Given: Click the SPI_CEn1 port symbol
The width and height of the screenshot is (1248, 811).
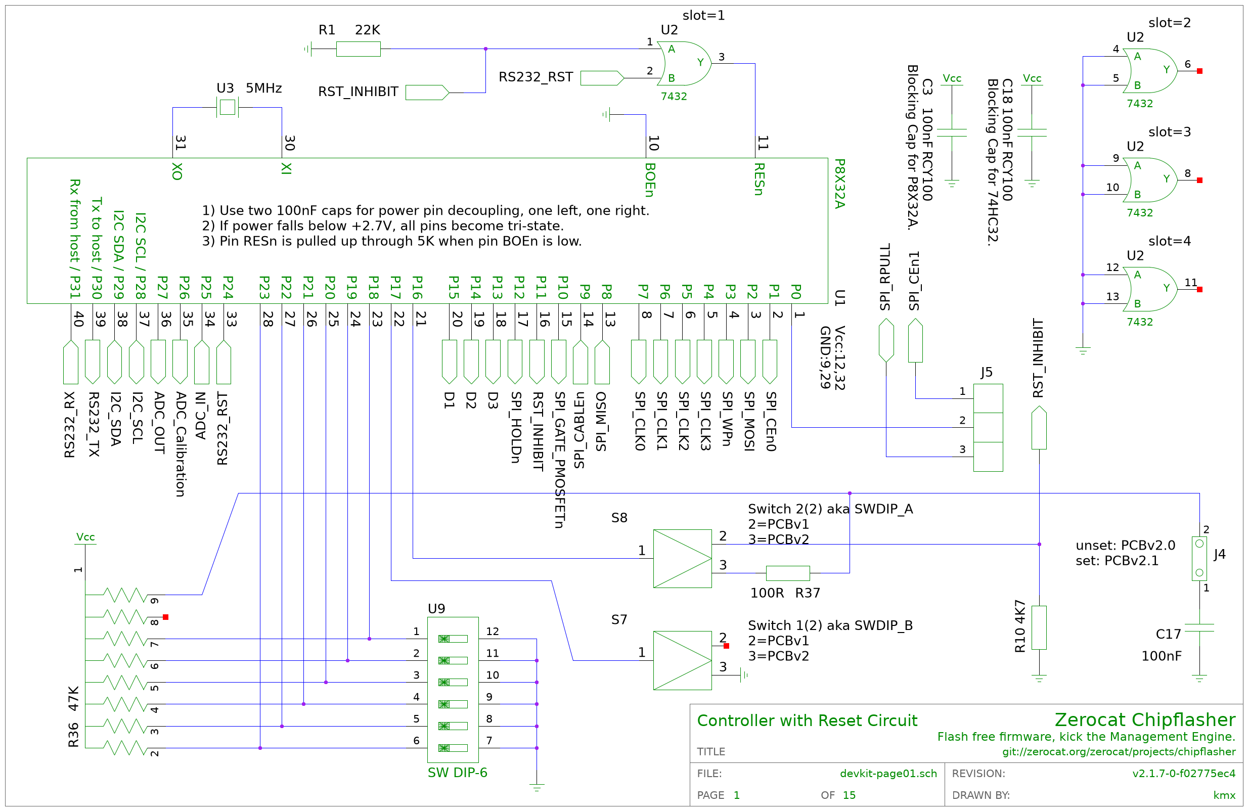Looking at the screenshot, I should pos(916,340).
